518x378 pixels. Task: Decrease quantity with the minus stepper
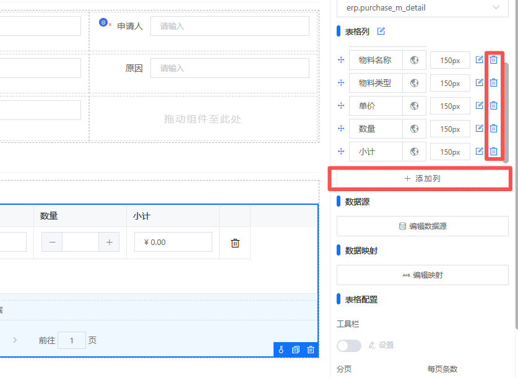(52, 243)
